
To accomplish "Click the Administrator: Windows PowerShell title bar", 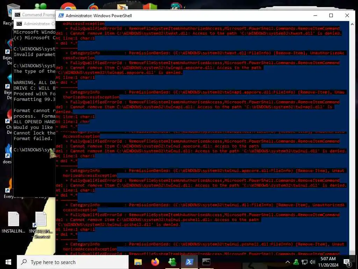I will 182,15.
